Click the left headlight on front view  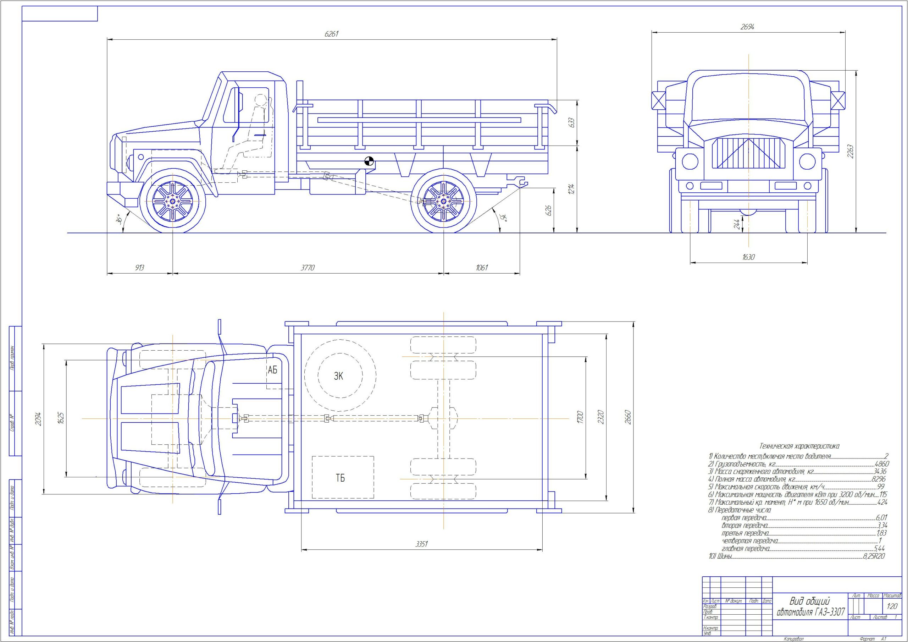[x=690, y=161]
